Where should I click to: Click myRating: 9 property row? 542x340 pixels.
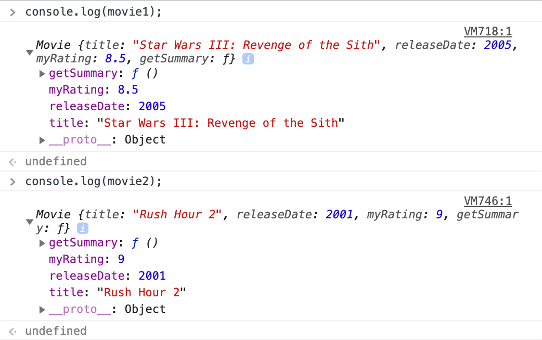(x=87, y=259)
